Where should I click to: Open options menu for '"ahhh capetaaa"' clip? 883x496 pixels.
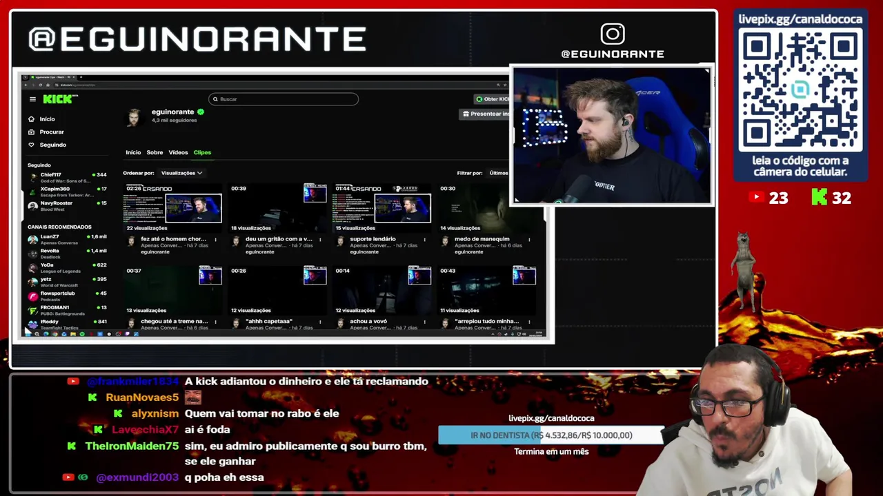320,322
